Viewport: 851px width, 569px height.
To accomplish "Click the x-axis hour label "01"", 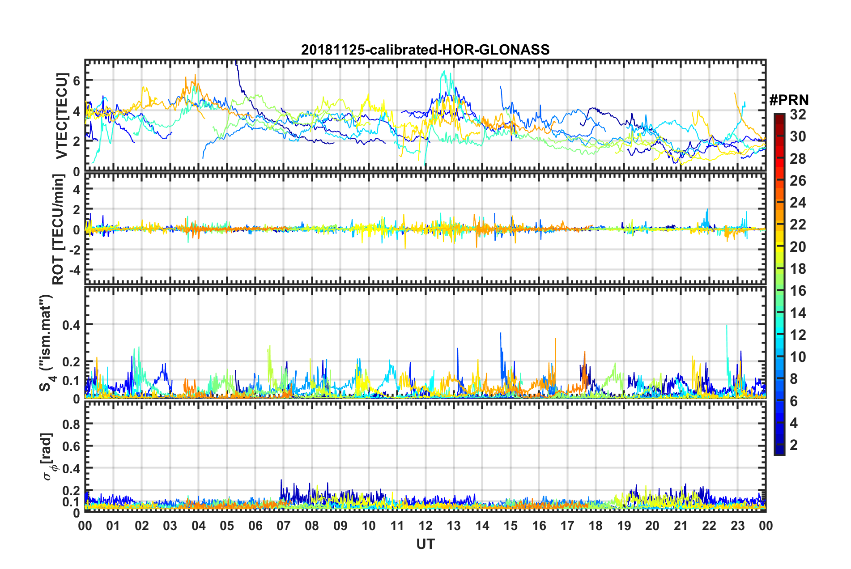I will click(113, 526).
